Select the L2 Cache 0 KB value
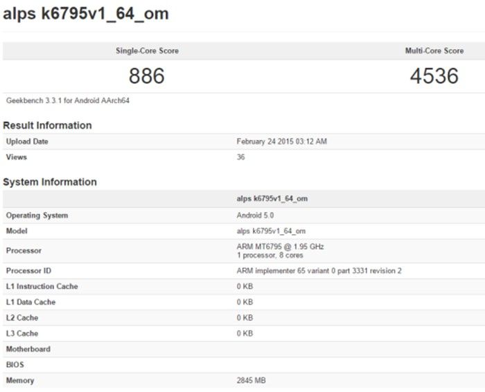Screen dimensions: 485x392 [245, 318]
